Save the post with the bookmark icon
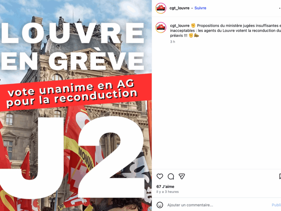Image resolution: width=281 pixels, height=211 pixels. (280, 177)
